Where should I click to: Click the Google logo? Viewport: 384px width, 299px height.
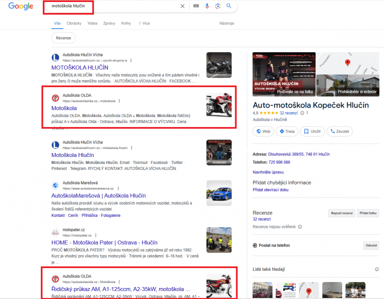point(20,6)
